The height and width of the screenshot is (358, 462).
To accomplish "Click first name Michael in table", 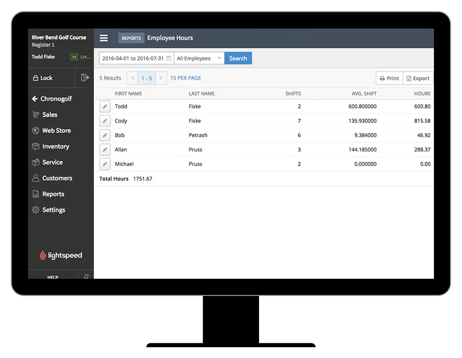I will 124,164.
